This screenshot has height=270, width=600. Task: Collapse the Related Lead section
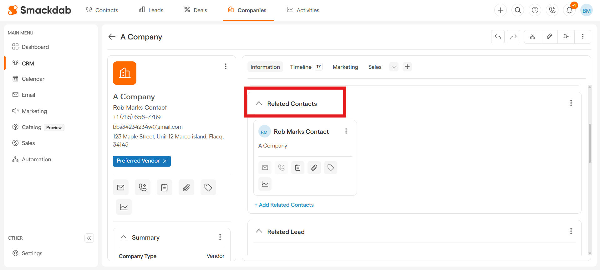pyautogui.click(x=259, y=231)
